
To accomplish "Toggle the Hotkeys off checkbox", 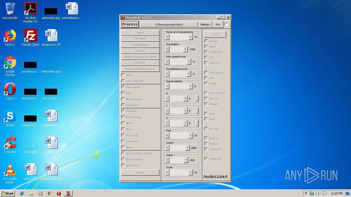I will coord(206,159).
